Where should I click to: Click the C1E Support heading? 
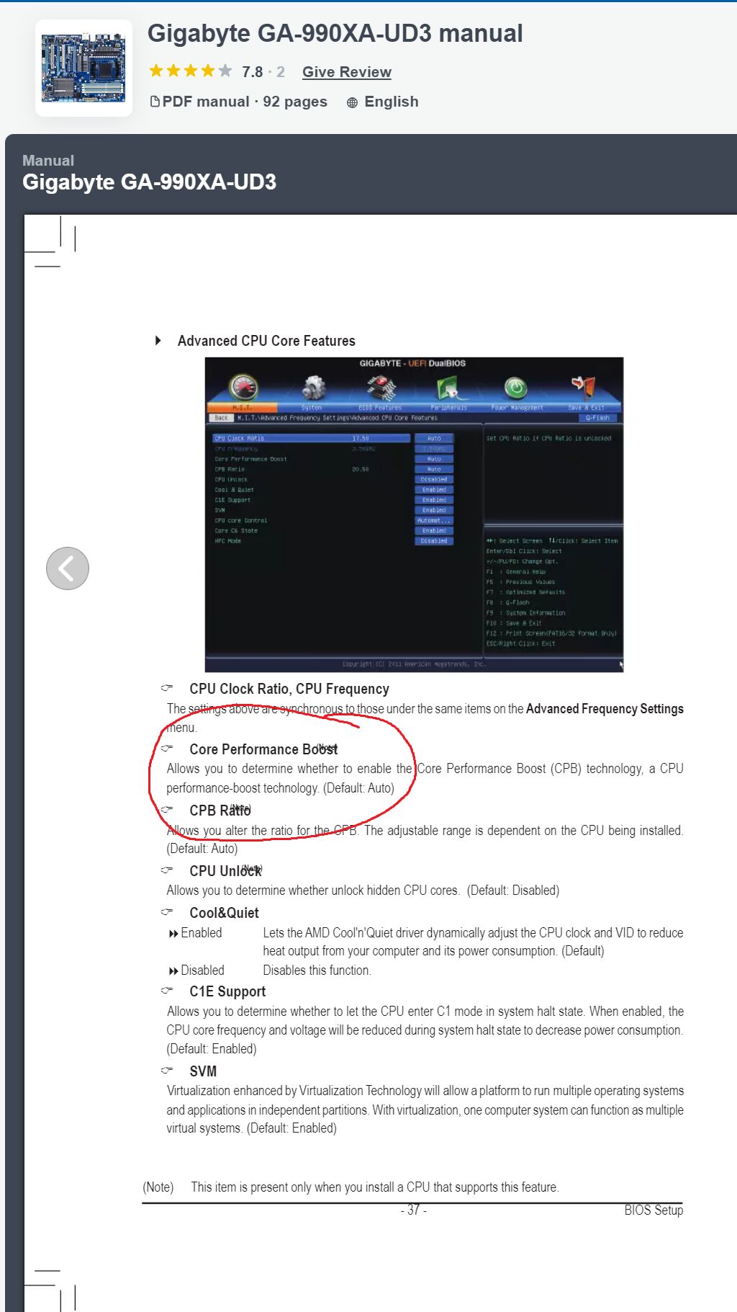pos(227,991)
